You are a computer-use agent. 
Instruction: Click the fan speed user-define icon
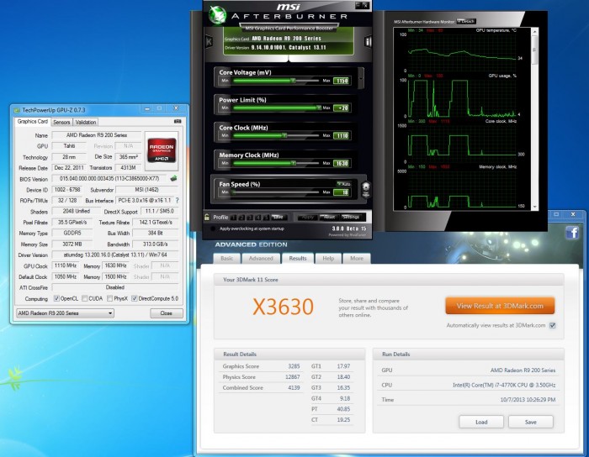pyautogui.click(x=364, y=187)
